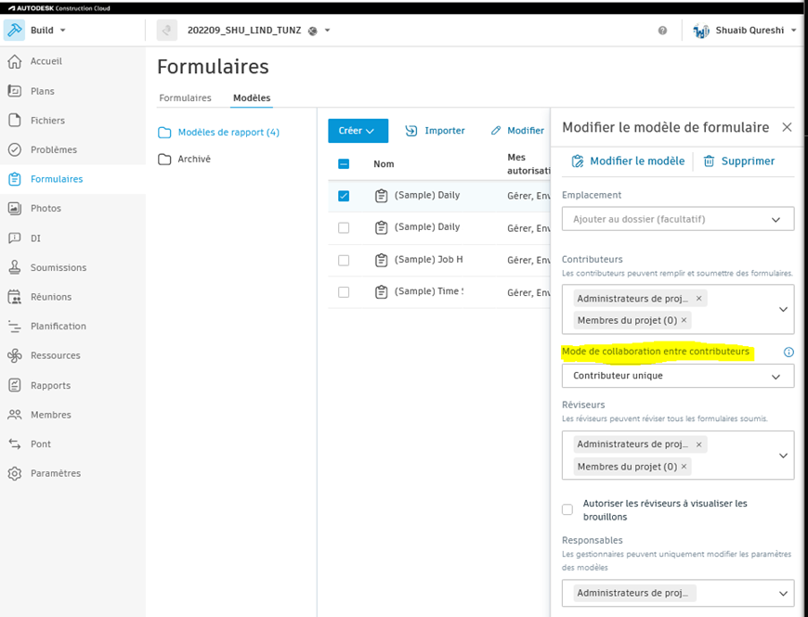This screenshot has width=808, height=617.
Task: Remove the Membres du projet contributor tag
Action: point(683,320)
